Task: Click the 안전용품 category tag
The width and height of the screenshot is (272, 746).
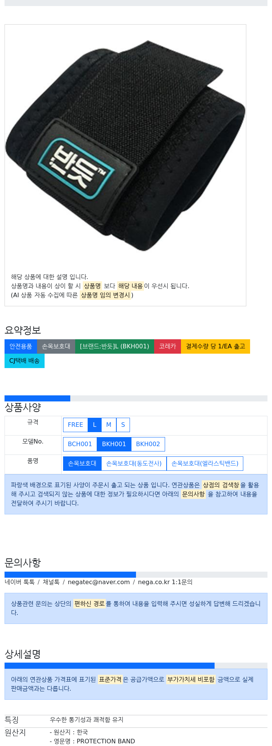Action: 21,346
